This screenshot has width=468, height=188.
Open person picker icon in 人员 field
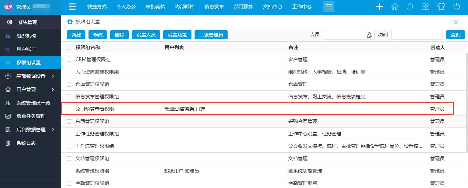[370, 35]
